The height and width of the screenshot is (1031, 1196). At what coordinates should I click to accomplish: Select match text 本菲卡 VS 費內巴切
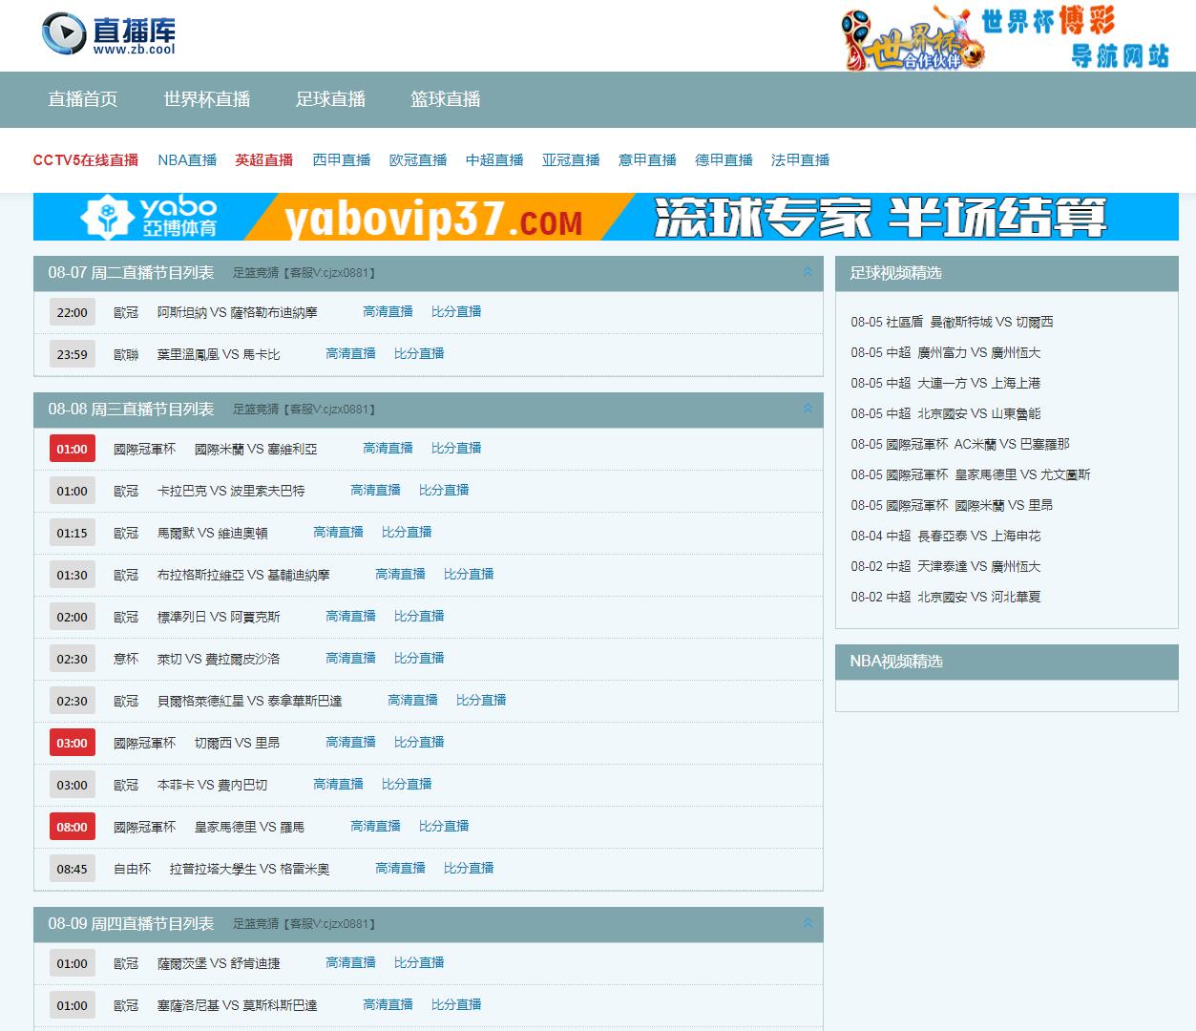[212, 786]
